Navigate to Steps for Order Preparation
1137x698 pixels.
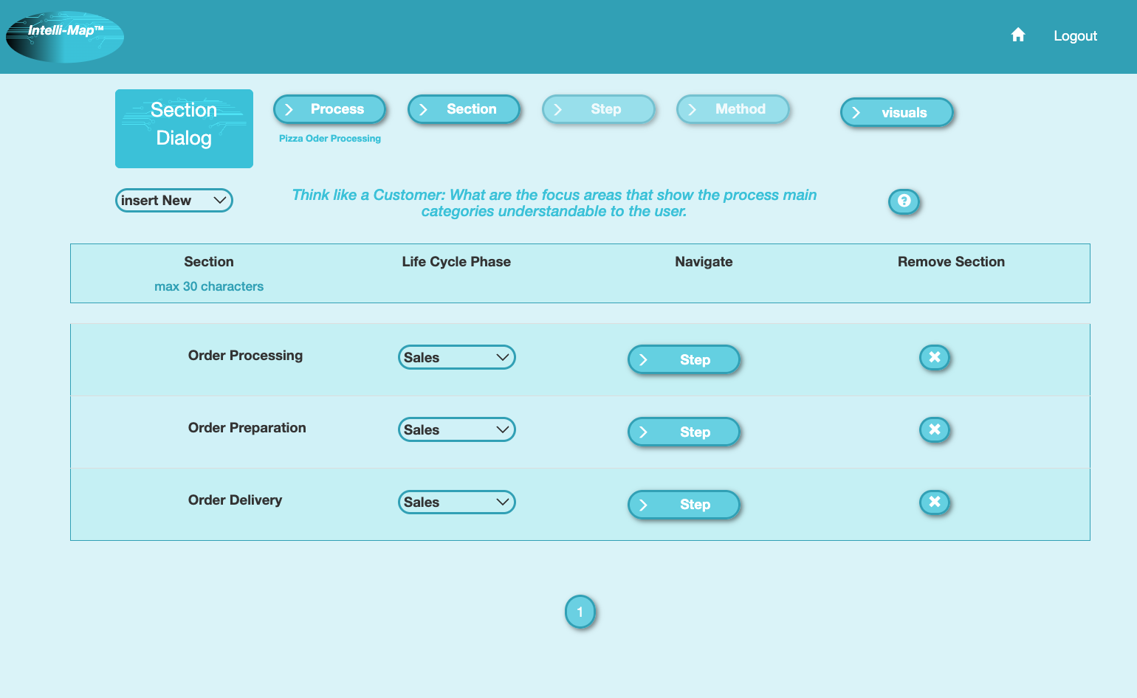(x=683, y=432)
